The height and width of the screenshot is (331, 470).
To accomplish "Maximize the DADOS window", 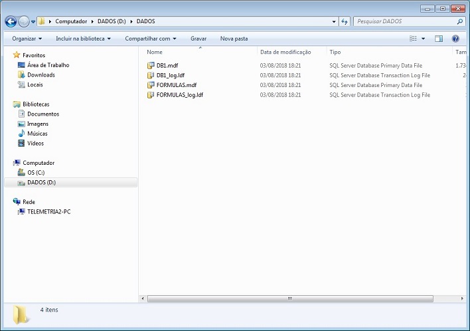I will tap(443, 9).
